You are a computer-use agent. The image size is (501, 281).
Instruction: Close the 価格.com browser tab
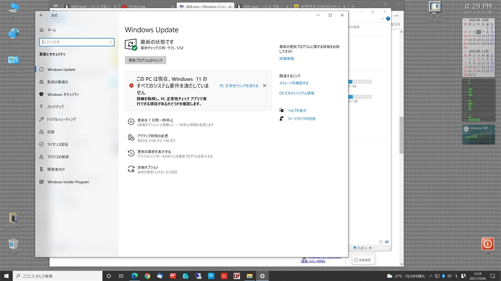[230, 7]
